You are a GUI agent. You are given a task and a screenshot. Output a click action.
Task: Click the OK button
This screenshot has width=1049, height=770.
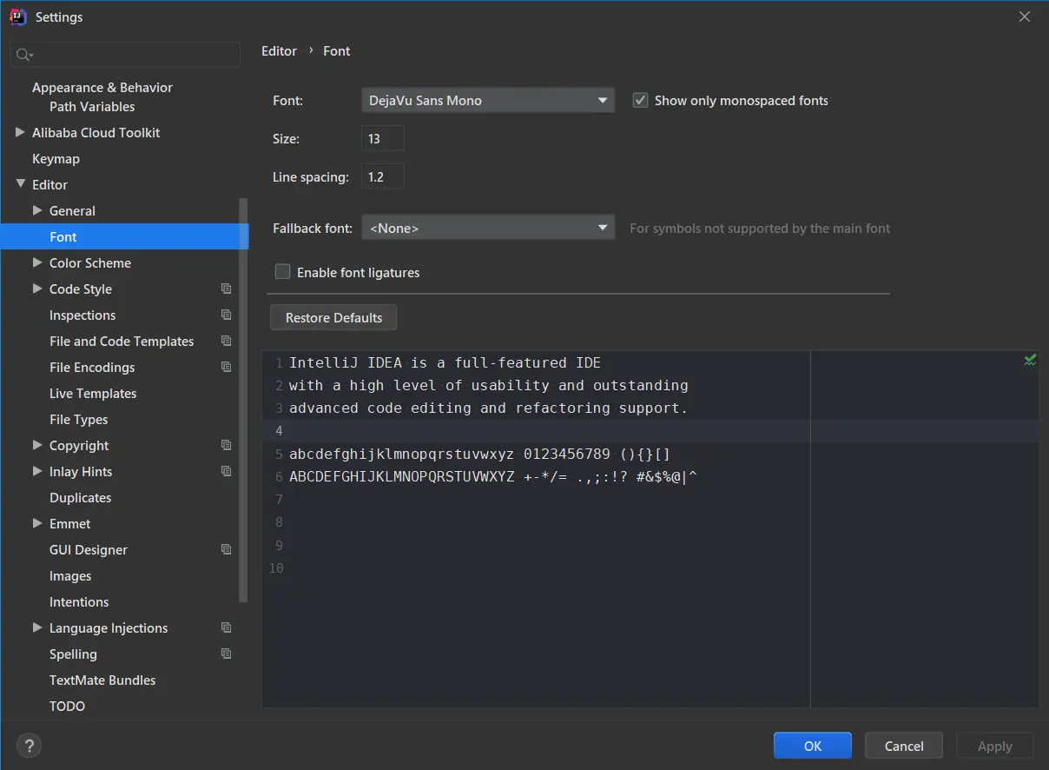pyautogui.click(x=813, y=746)
